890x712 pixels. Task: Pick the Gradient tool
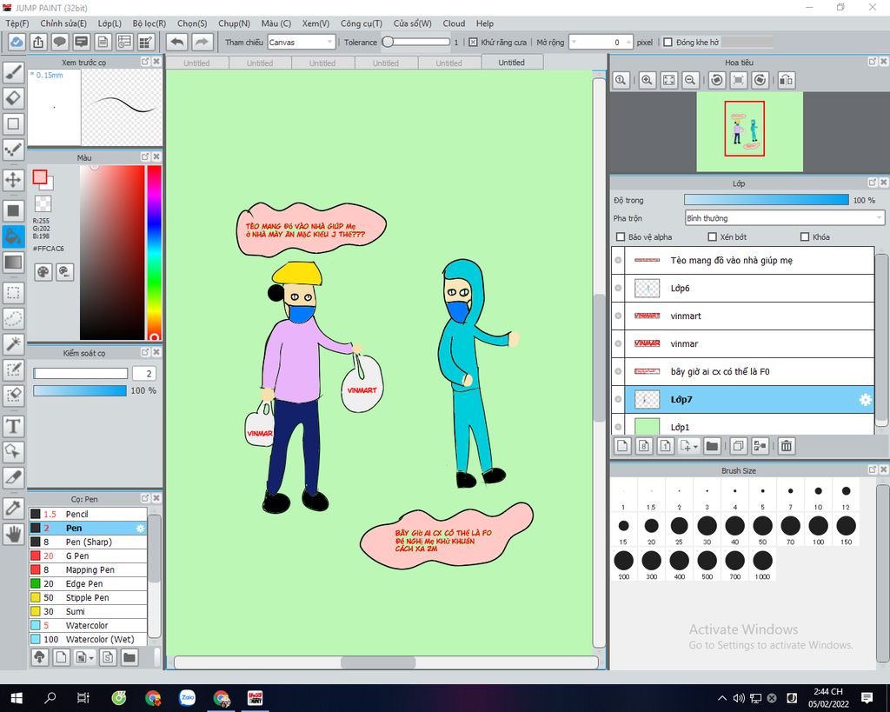(x=13, y=263)
